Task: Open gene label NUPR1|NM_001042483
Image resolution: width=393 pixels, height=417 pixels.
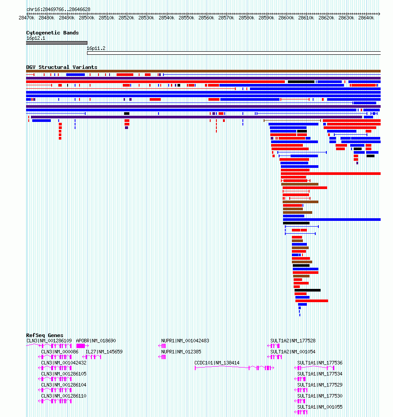Action: point(185,341)
